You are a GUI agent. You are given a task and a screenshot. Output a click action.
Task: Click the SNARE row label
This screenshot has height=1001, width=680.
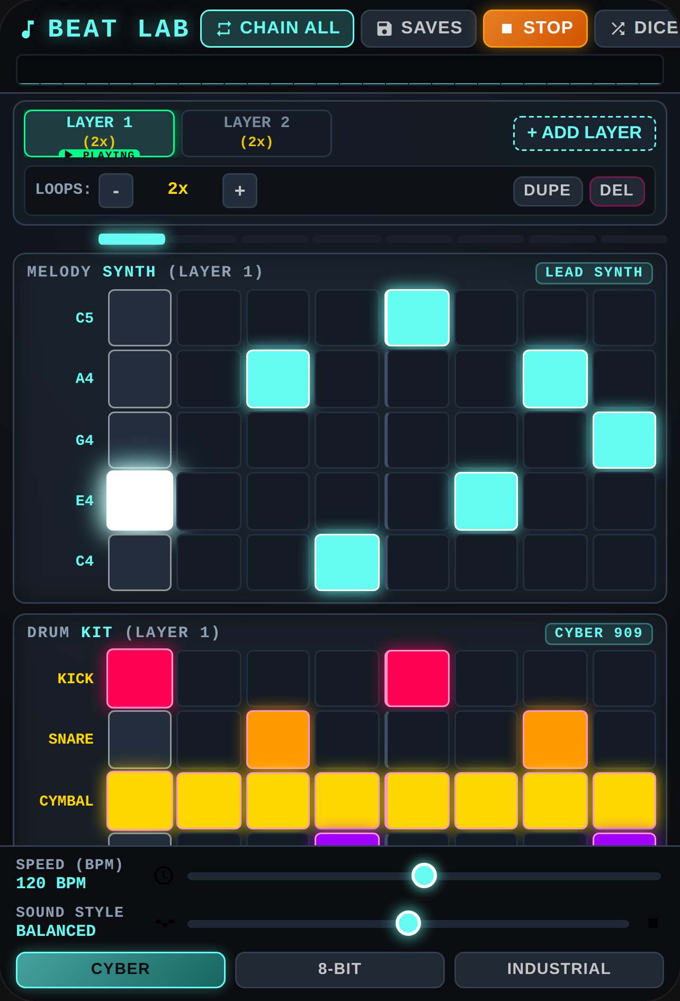coord(71,739)
